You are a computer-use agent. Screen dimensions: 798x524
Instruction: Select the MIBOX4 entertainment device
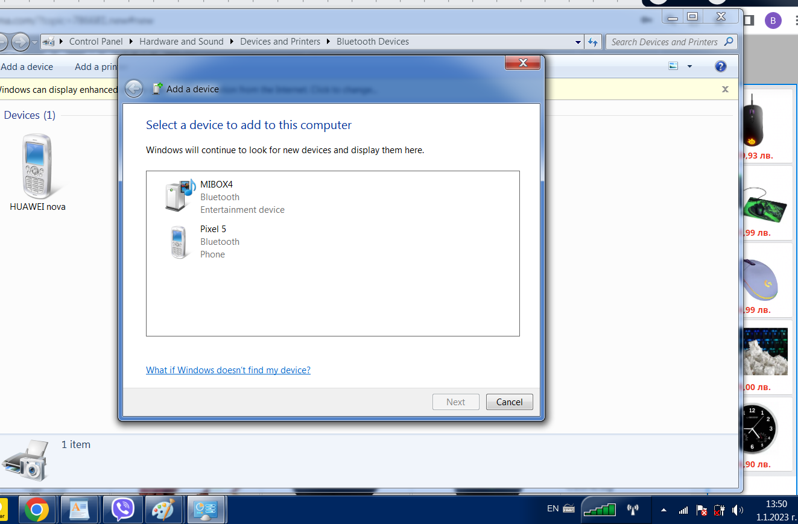coord(224,197)
